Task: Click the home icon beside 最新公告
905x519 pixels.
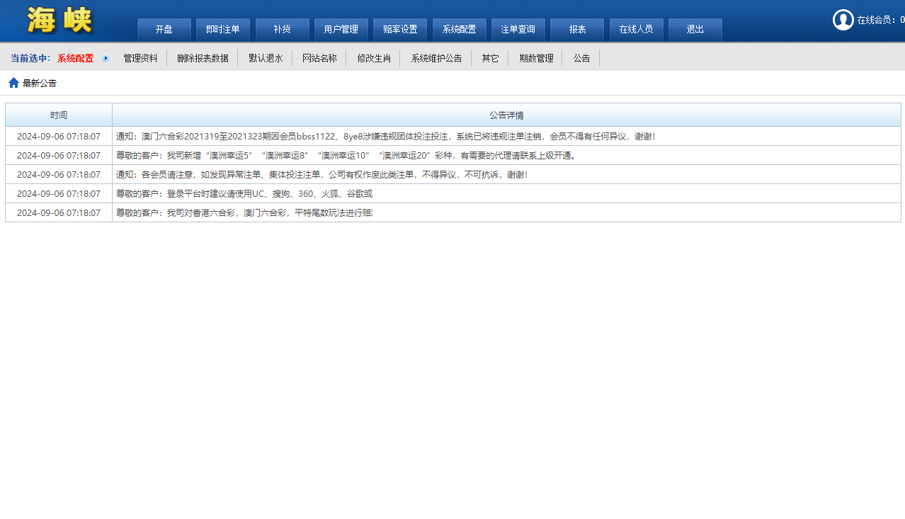Action: tap(13, 83)
